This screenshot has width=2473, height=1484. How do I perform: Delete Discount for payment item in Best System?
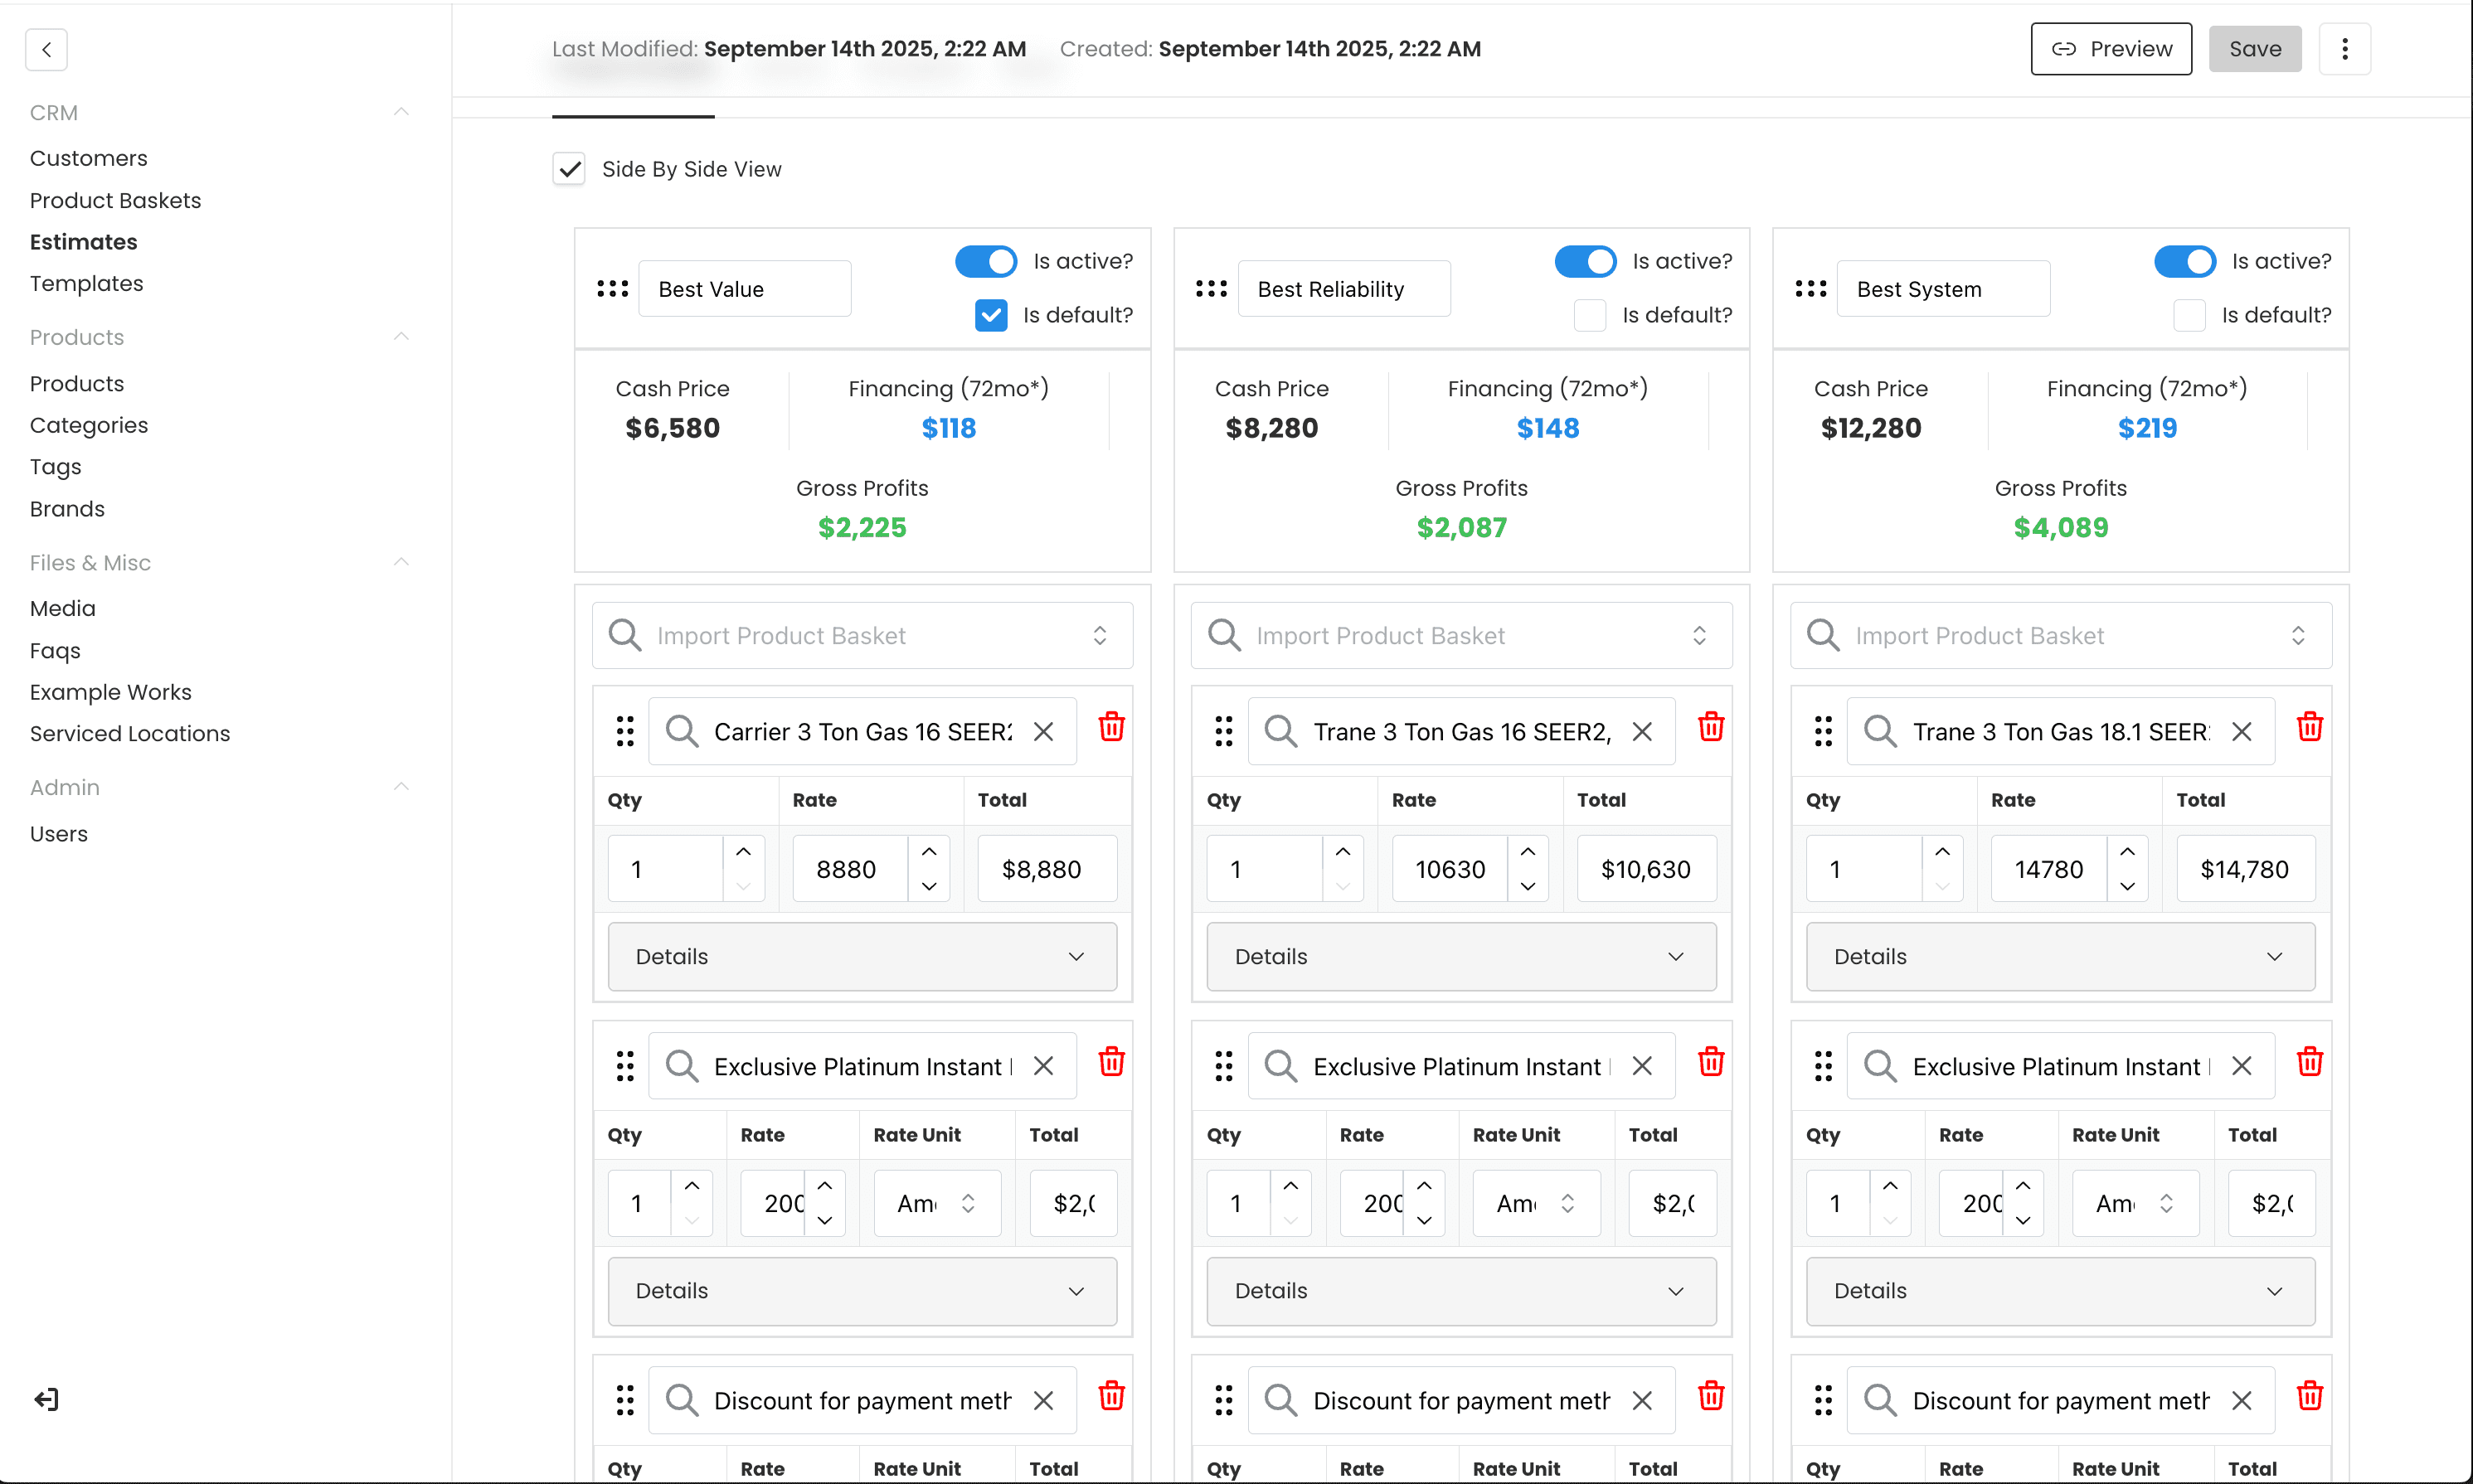[2309, 1396]
